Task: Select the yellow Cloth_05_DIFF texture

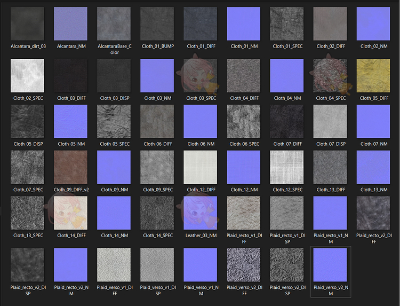Action: tap(373, 76)
